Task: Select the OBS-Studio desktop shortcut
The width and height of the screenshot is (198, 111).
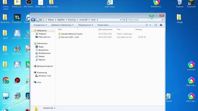Action: [29, 4]
